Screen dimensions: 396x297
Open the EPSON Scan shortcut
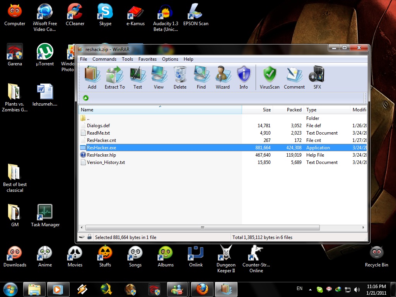click(196, 15)
